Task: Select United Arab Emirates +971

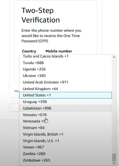Action: (66, 82)
